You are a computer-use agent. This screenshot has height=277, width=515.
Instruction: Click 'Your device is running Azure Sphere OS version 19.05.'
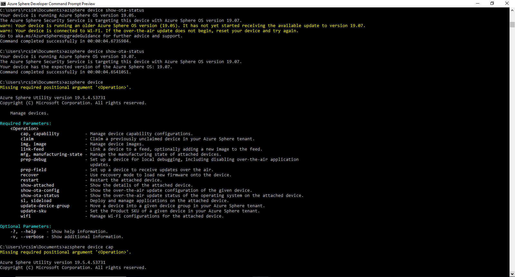point(68,15)
